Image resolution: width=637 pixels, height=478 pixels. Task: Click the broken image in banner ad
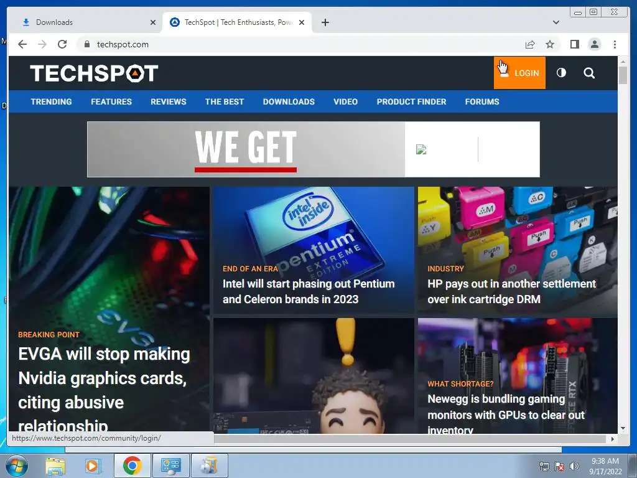coord(421,149)
